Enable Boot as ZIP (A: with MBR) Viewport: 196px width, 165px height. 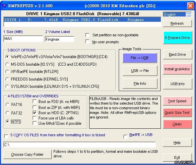(x=34, y=107)
